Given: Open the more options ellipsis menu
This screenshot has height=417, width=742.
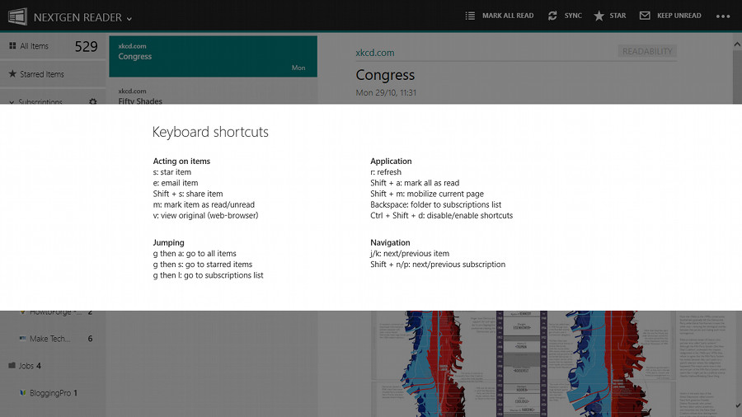Looking at the screenshot, I should pyautogui.click(x=723, y=16).
